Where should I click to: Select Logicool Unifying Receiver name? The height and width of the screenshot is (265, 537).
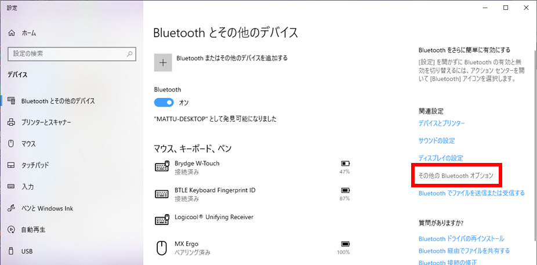214,217
